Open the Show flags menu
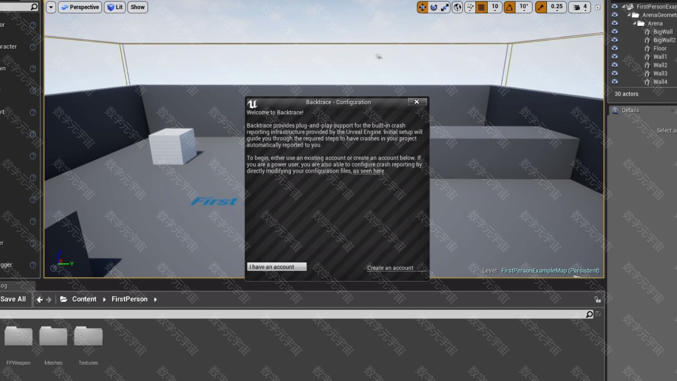Viewport: 677px width, 381px height. click(138, 7)
